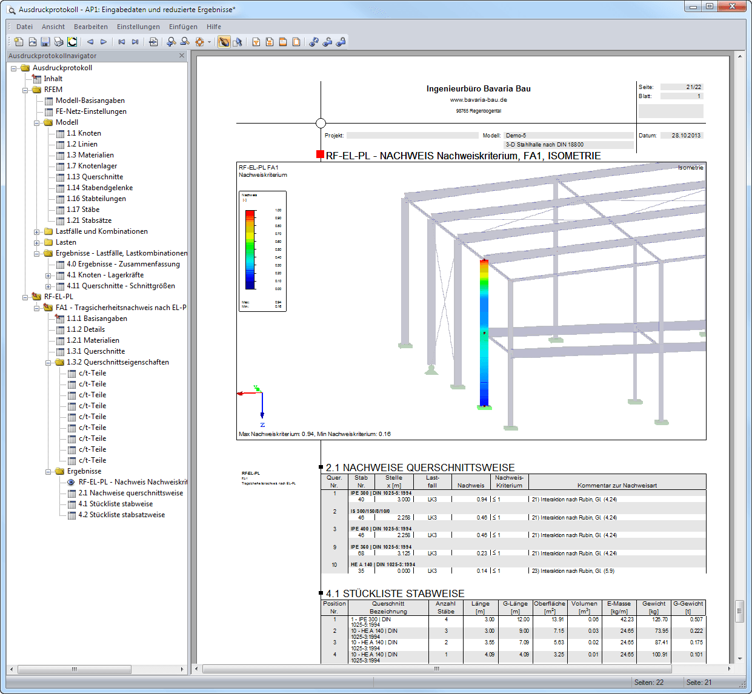
Task: Select 1.13 Querschnitte tree entry
Action: [95, 177]
